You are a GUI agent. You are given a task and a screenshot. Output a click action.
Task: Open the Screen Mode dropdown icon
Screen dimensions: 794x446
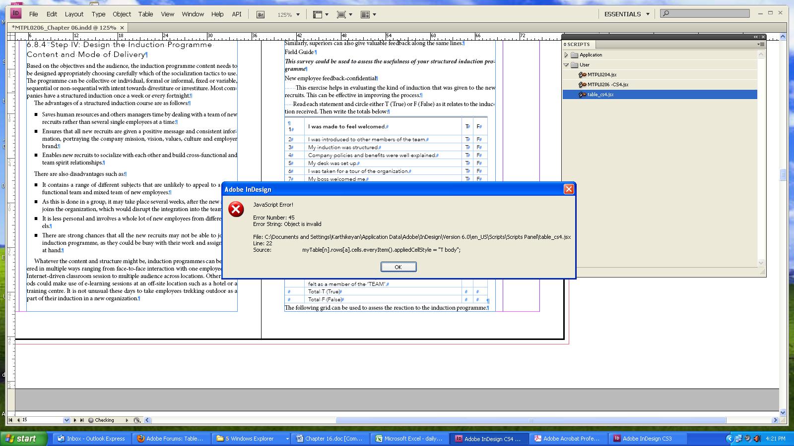point(344,14)
